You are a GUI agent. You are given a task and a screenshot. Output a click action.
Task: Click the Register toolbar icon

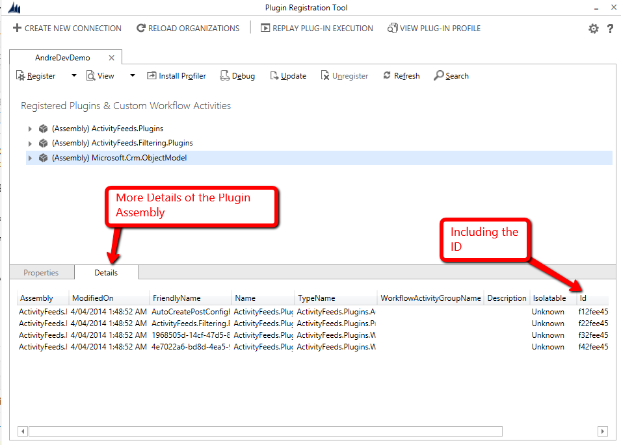coord(21,76)
